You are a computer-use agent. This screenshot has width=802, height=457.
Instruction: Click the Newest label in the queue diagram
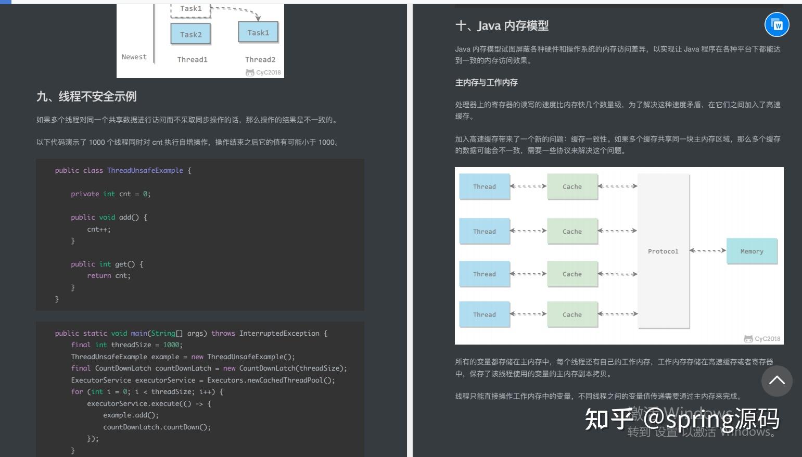[x=134, y=57]
